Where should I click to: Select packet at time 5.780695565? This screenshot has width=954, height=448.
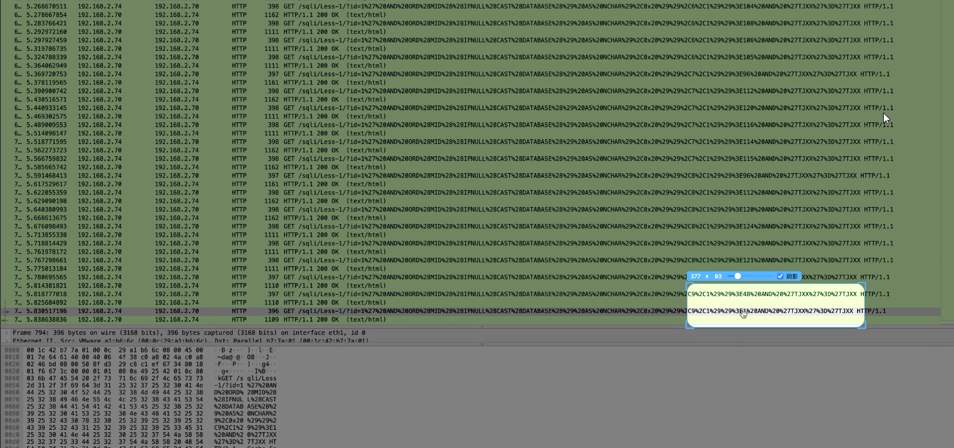pyautogui.click(x=471, y=277)
